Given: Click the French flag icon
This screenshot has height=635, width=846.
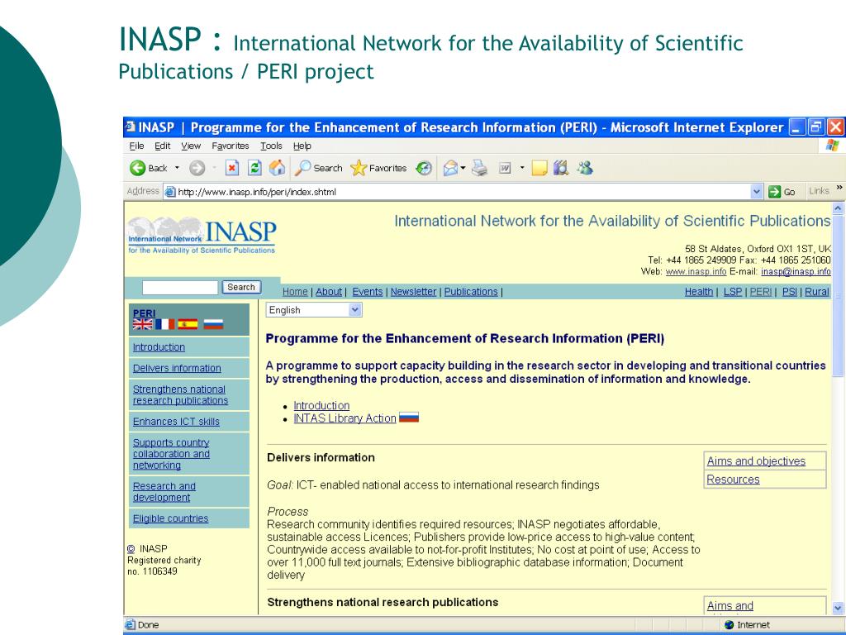Looking at the screenshot, I should tap(165, 324).
